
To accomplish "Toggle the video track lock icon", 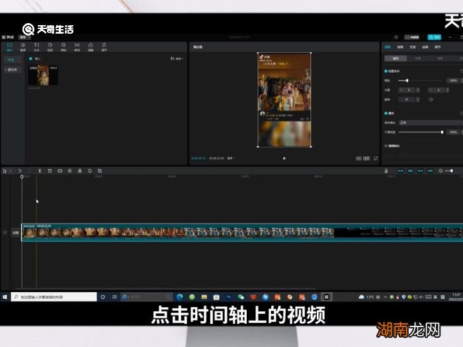I will pyautogui.click(x=5, y=233).
